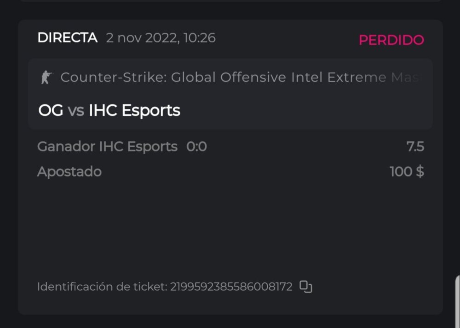This screenshot has width=460, height=328.
Task: Open the OG vs IHC Esports match
Action: 109,110
